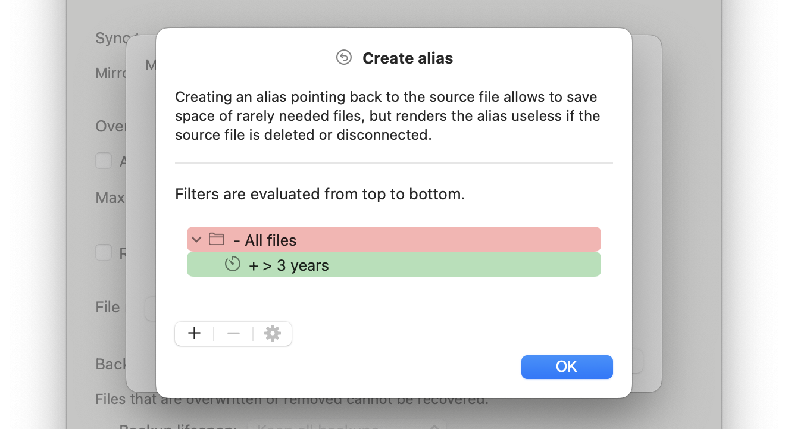The height and width of the screenshot is (429, 788).
Task: Select the '+ > 3 years' filter
Action: (394, 265)
